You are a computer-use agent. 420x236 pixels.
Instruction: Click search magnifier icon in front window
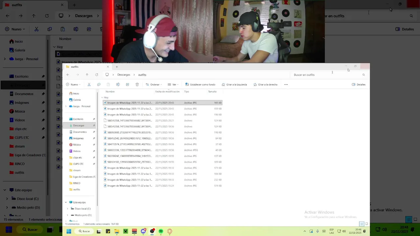[363, 75]
